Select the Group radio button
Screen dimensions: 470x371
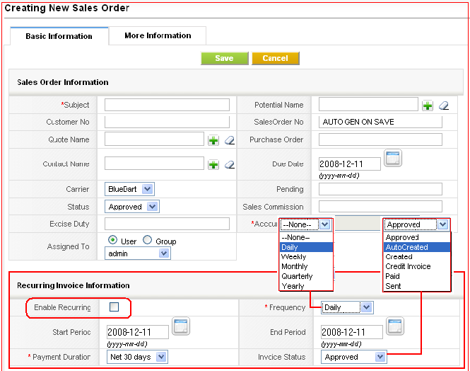coord(148,240)
